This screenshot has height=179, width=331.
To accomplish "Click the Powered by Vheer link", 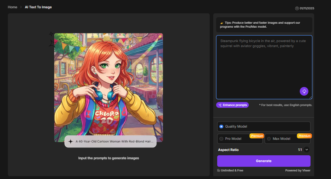I will click(298, 170).
